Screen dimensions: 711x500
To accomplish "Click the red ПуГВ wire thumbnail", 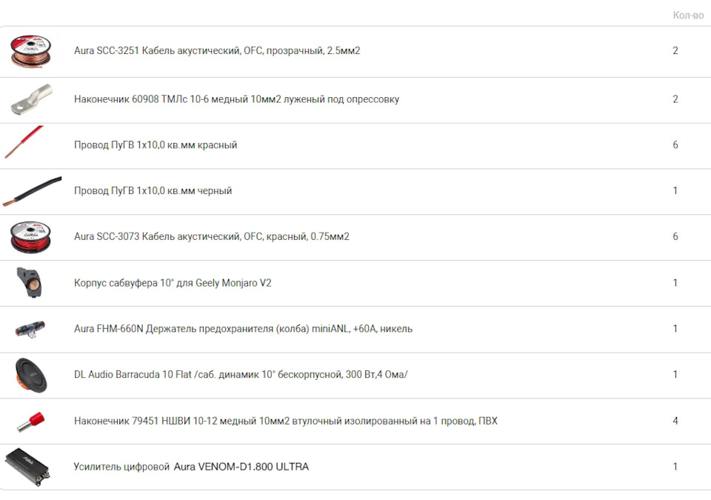I will click(x=24, y=142).
